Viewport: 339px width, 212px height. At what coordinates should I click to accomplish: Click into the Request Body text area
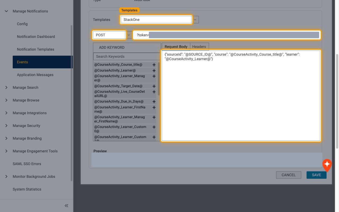click(x=241, y=95)
